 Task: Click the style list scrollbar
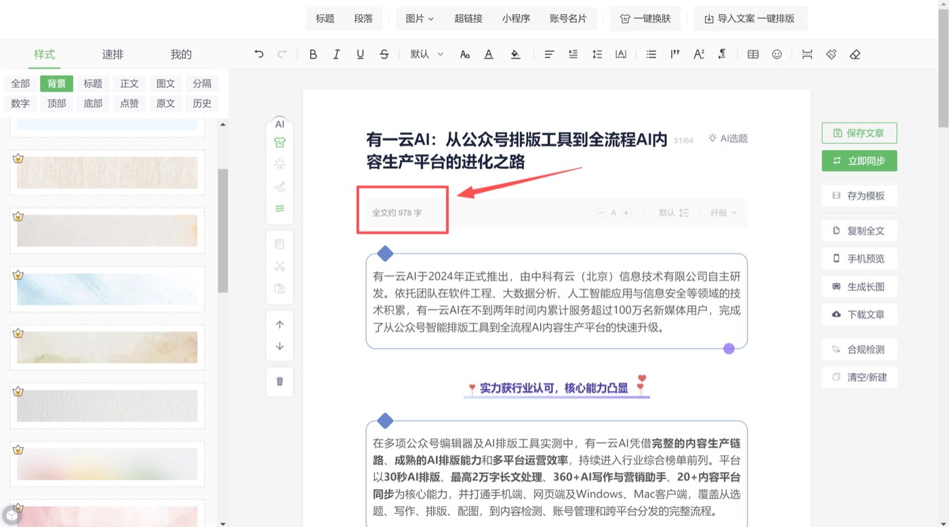223,231
